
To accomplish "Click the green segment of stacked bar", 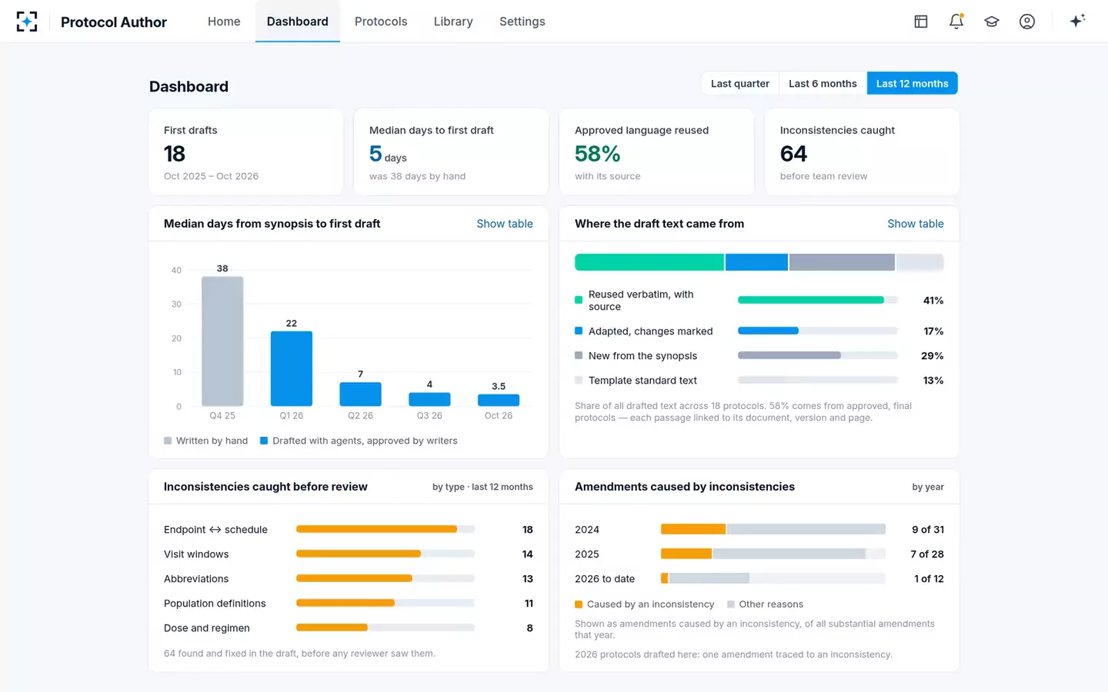I will [649, 262].
